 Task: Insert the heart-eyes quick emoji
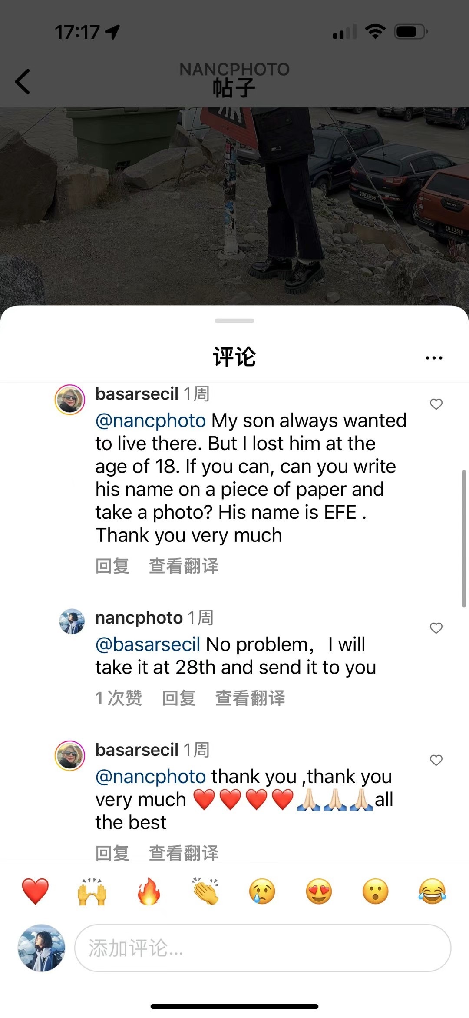[x=319, y=891]
